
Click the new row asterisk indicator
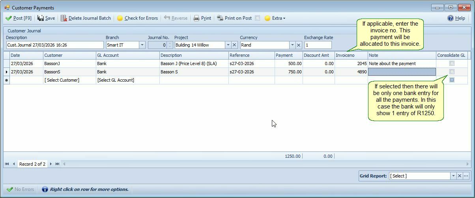click(6, 80)
